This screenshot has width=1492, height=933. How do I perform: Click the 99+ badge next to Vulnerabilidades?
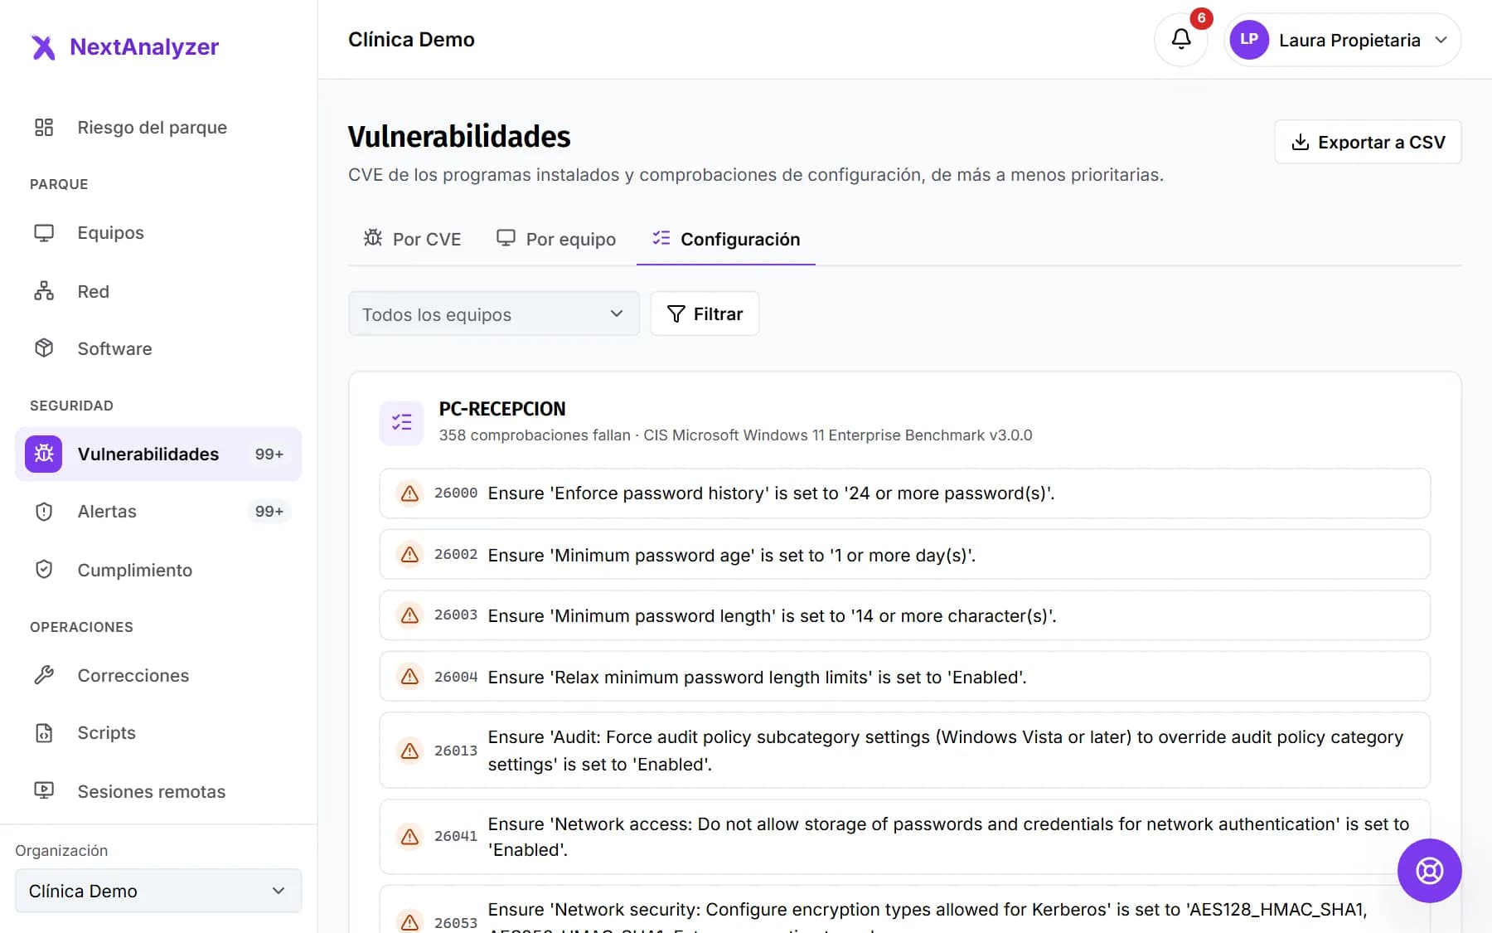269,454
